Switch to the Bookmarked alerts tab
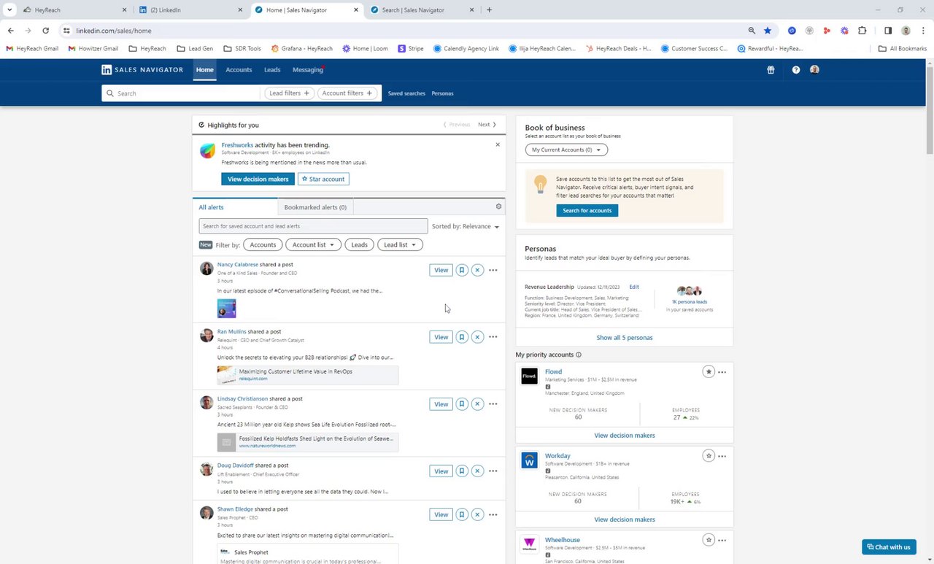Screen dimensions: 934x564 (315, 207)
